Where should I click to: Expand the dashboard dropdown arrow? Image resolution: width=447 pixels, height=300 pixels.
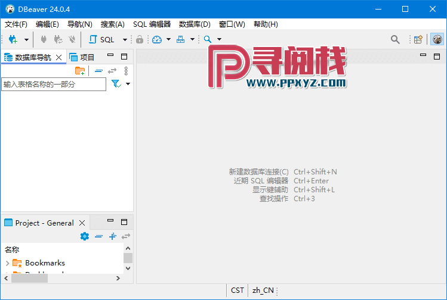point(168,39)
